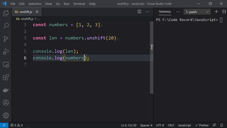Open the Go menu
This screenshot has height=128, width=227.
tap(58, 4)
